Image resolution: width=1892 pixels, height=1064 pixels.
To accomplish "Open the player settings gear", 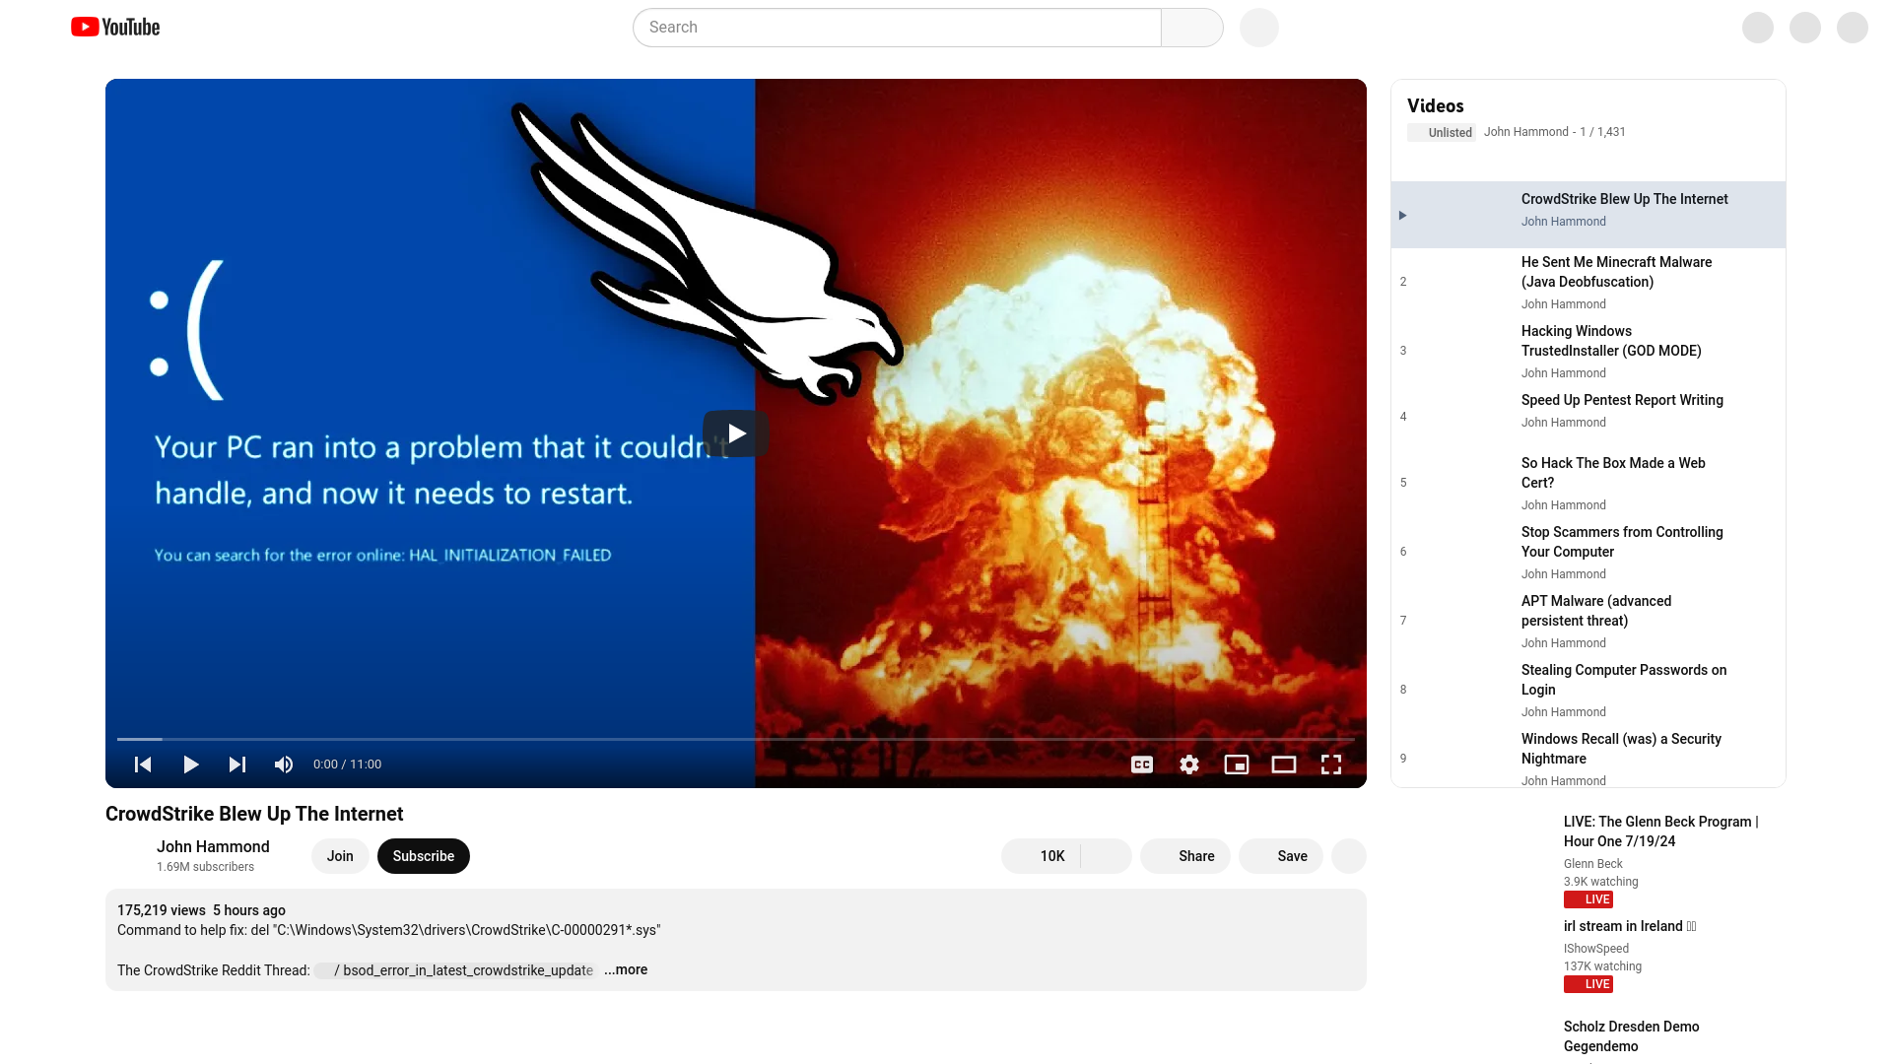I will tap(1189, 765).
